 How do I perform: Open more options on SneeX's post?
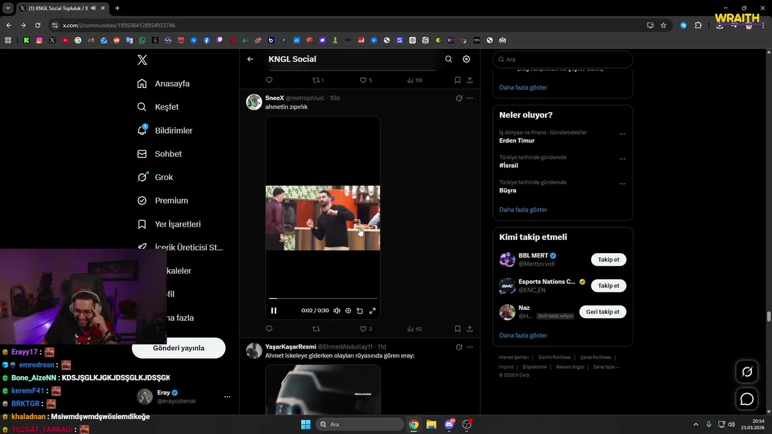point(470,98)
